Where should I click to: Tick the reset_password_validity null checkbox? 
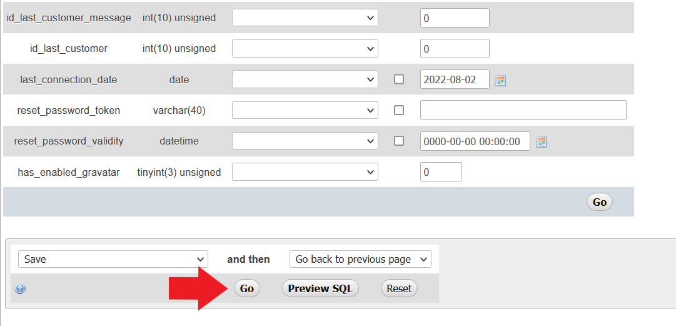(x=399, y=141)
